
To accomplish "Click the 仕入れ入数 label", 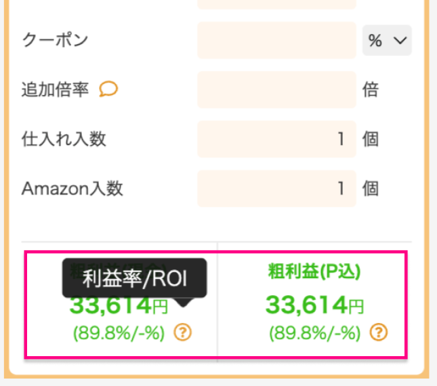I will [64, 139].
